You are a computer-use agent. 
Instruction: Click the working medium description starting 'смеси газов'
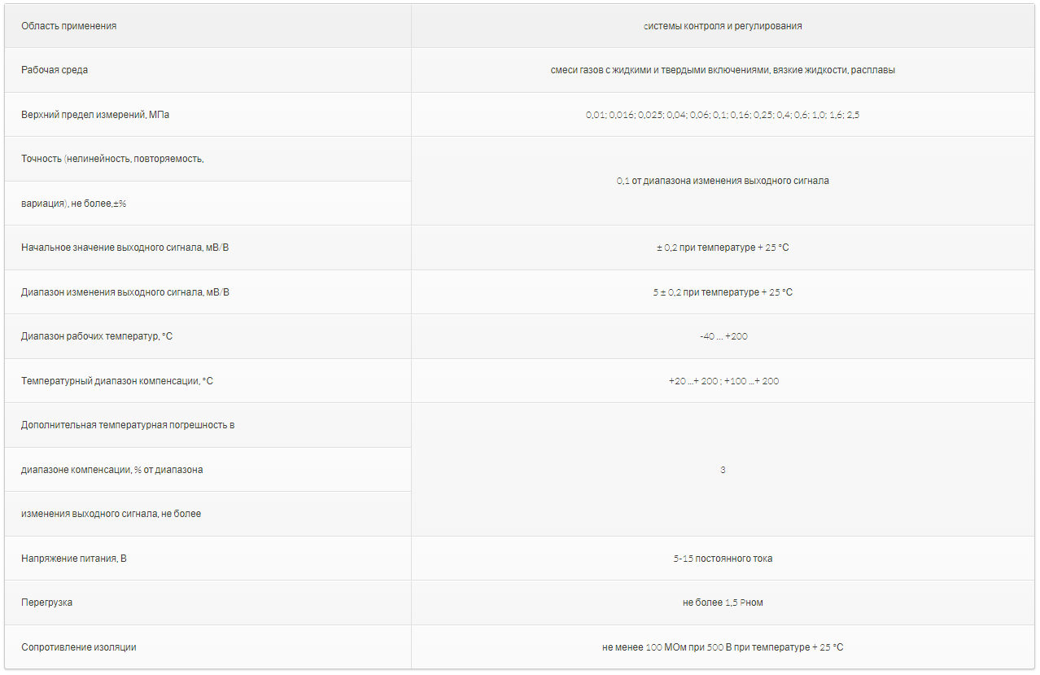coord(723,70)
